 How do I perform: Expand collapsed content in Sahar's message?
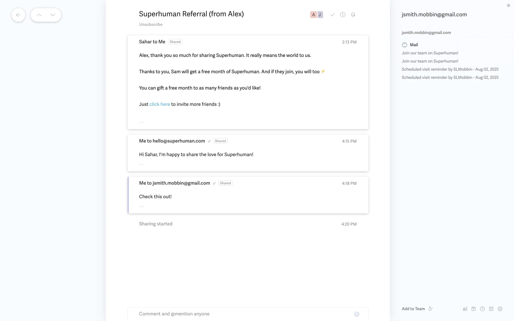[x=141, y=122]
